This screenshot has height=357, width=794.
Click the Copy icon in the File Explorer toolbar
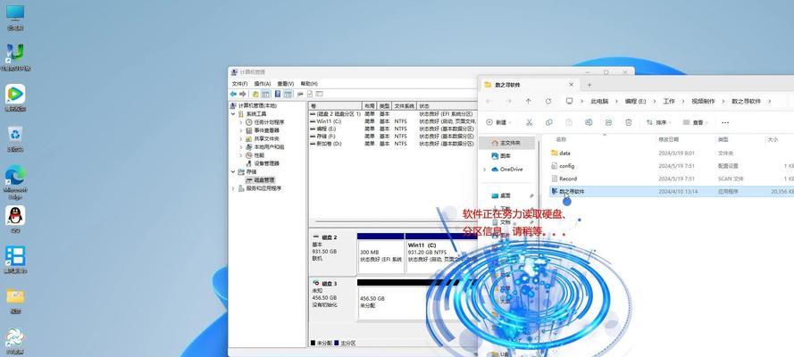pos(549,122)
